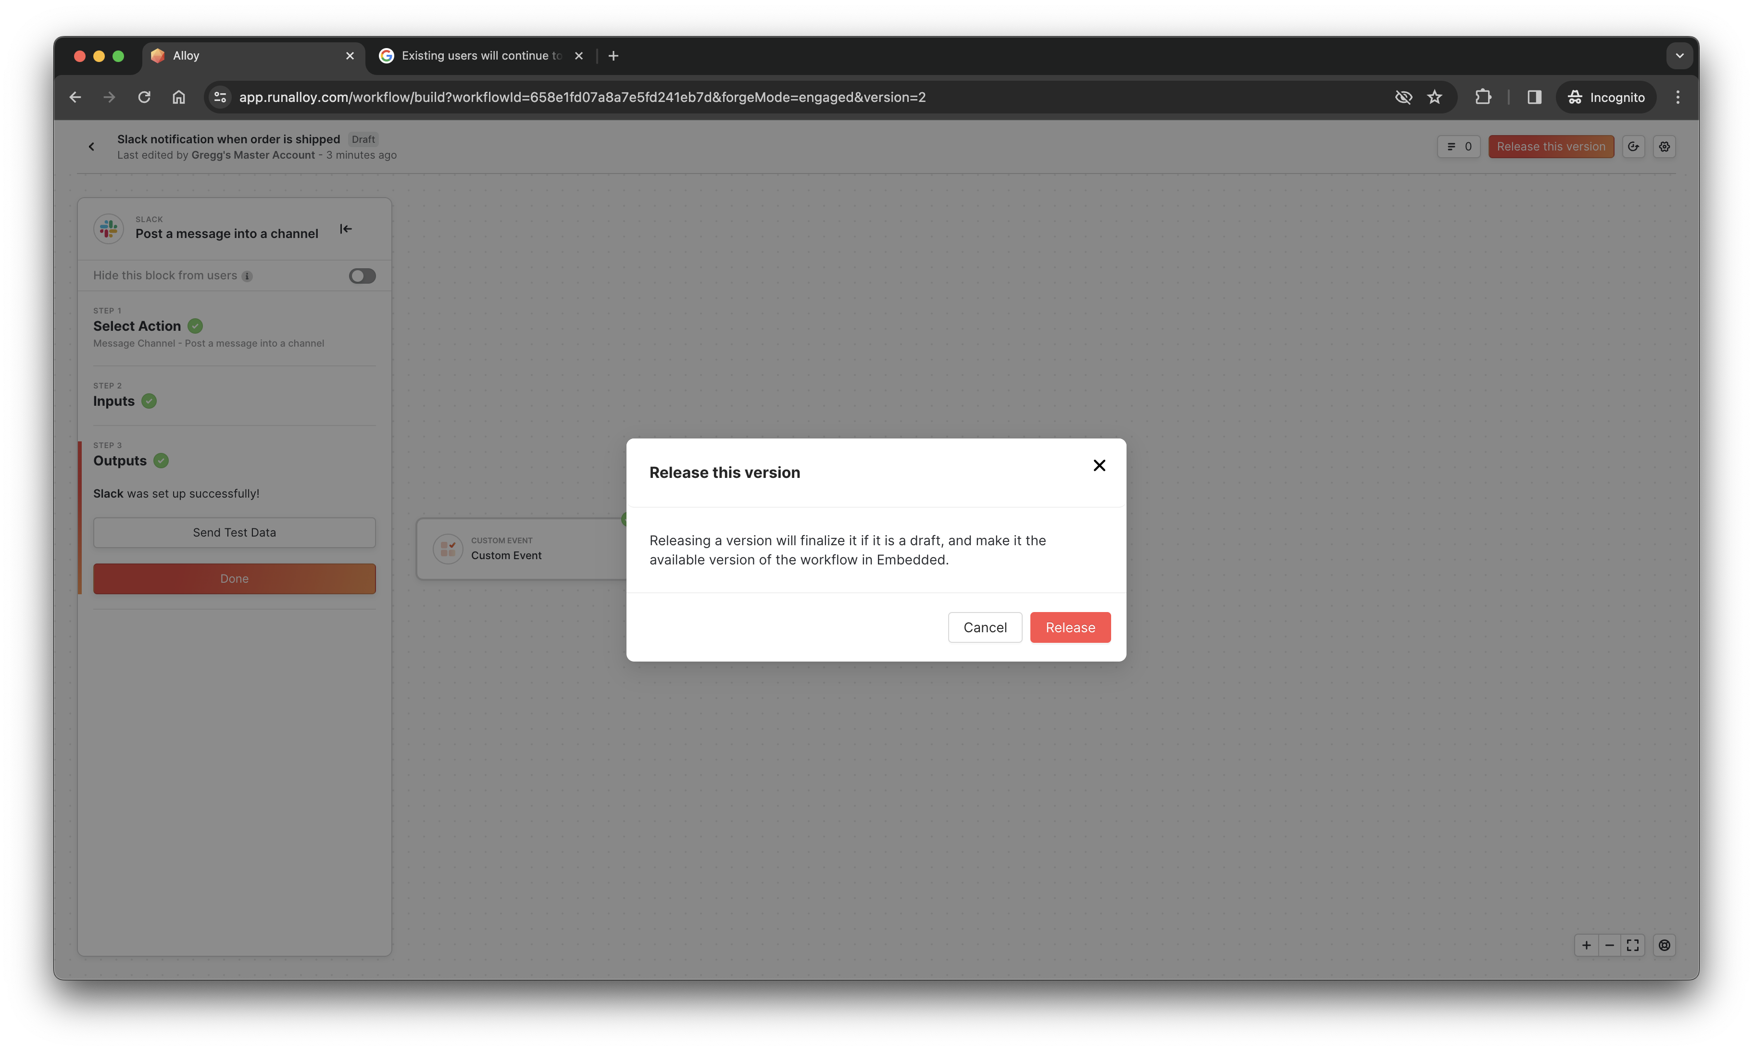The image size is (1753, 1051).
Task: Click the Send Test Data button
Action: tap(235, 533)
